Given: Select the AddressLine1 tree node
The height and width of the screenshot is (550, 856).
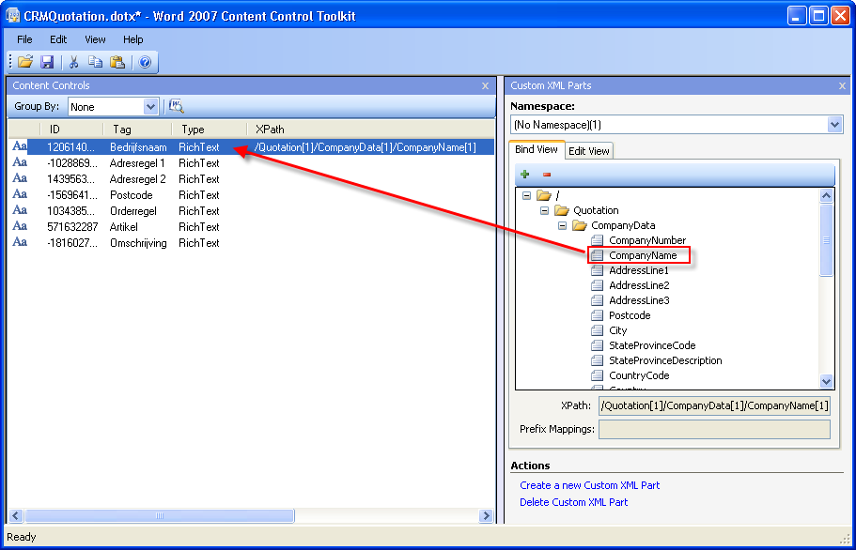Looking at the screenshot, I should [x=639, y=270].
